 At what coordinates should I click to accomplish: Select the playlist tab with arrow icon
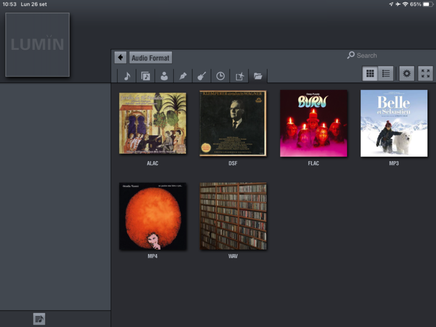click(239, 76)
